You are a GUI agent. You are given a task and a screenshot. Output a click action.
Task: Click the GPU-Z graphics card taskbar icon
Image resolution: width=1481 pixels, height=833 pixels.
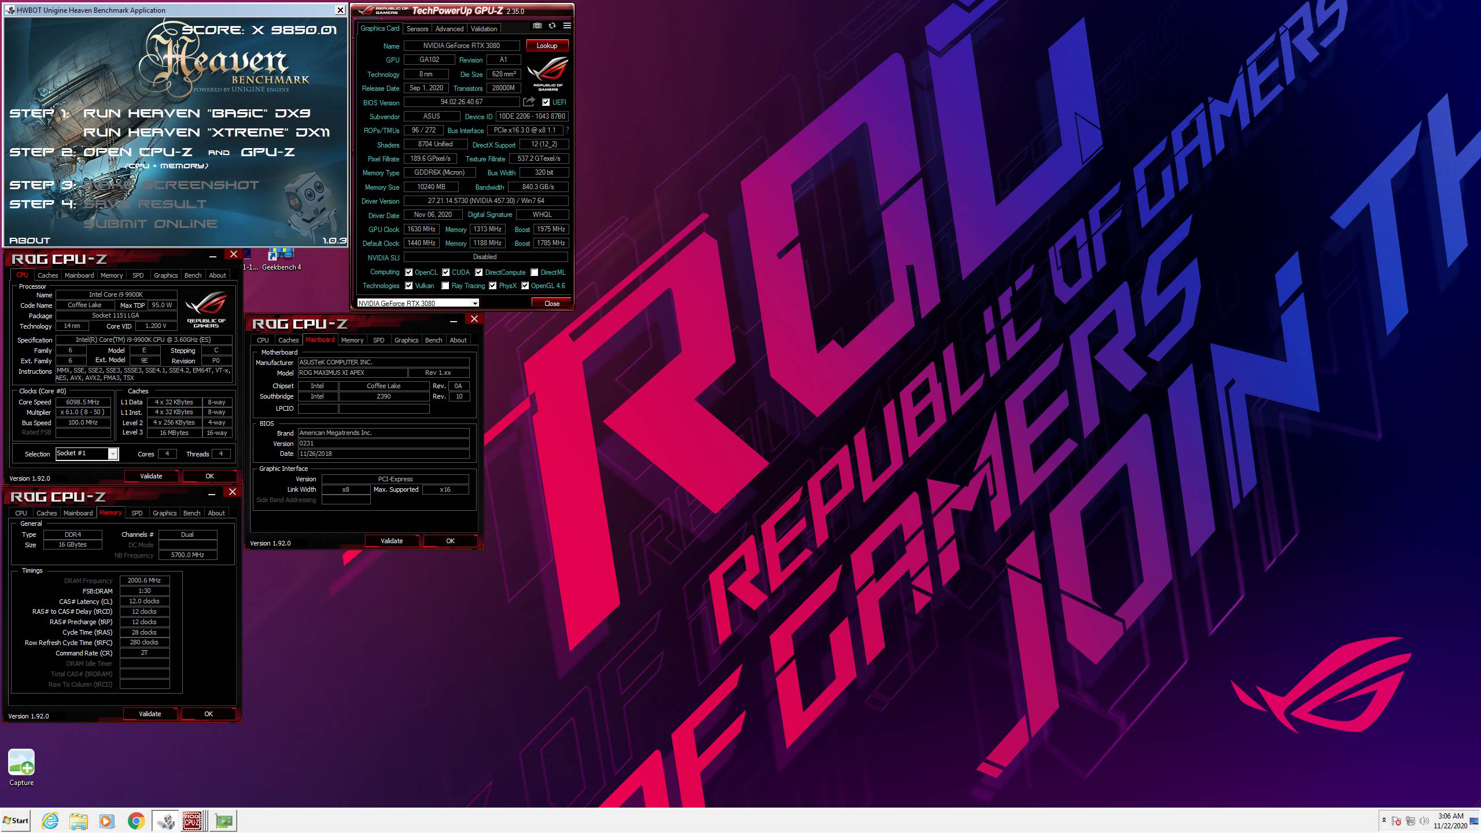pyautogui.click(x=223, y=820)
